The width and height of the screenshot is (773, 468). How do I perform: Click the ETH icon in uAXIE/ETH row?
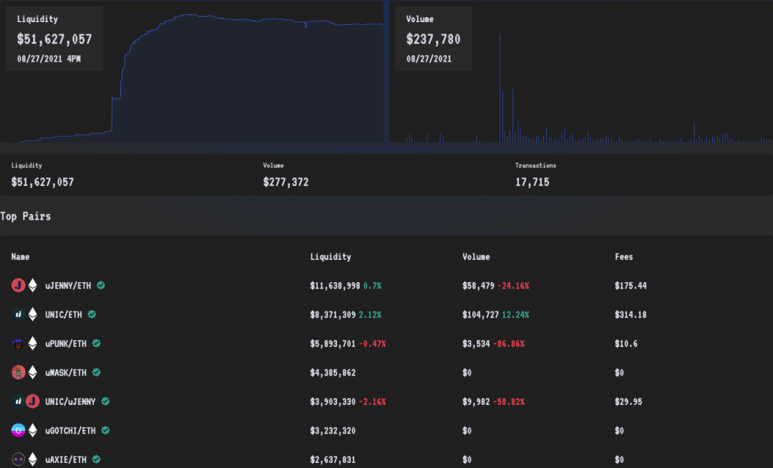(32, 459)
